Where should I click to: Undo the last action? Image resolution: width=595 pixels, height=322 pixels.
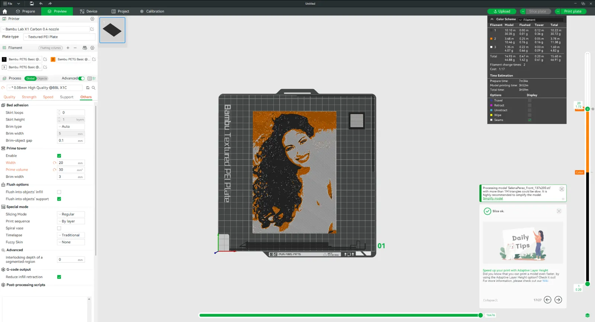point(41,4)
